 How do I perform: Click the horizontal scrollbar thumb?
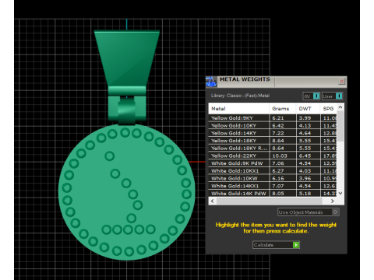click(x=270, y=201)
